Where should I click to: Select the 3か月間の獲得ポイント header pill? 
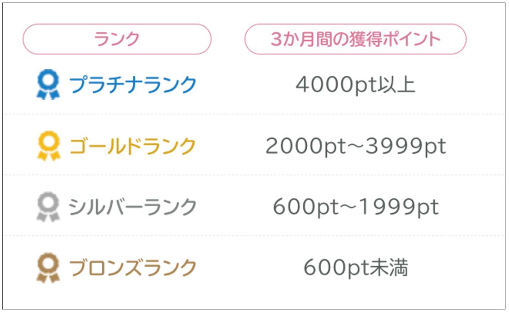pyautogui.click(x=355, y=39)
